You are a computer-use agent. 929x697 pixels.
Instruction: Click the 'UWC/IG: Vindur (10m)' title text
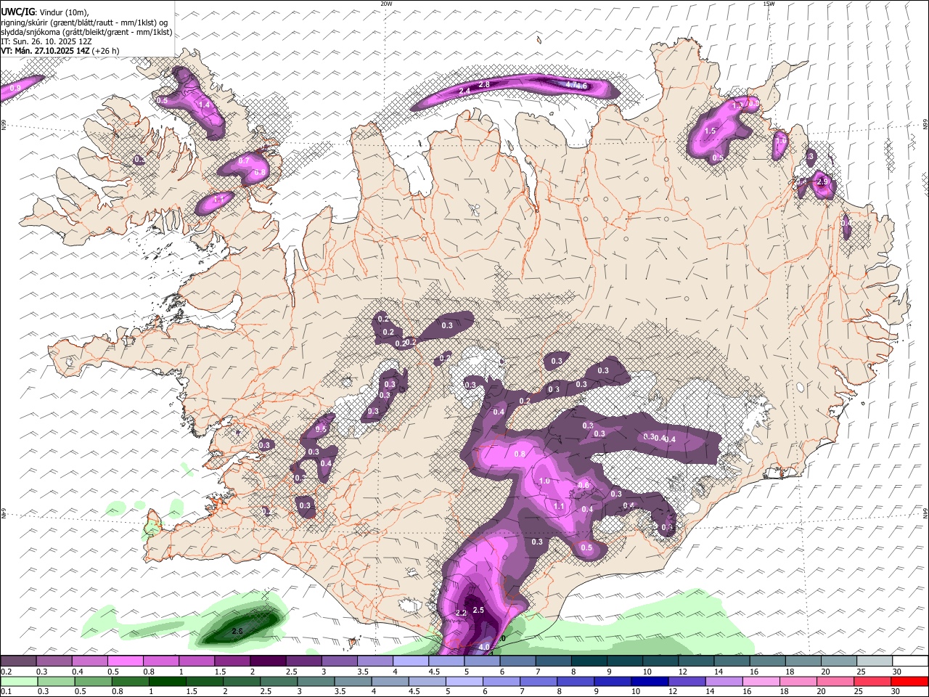click(x=45, y=12)
